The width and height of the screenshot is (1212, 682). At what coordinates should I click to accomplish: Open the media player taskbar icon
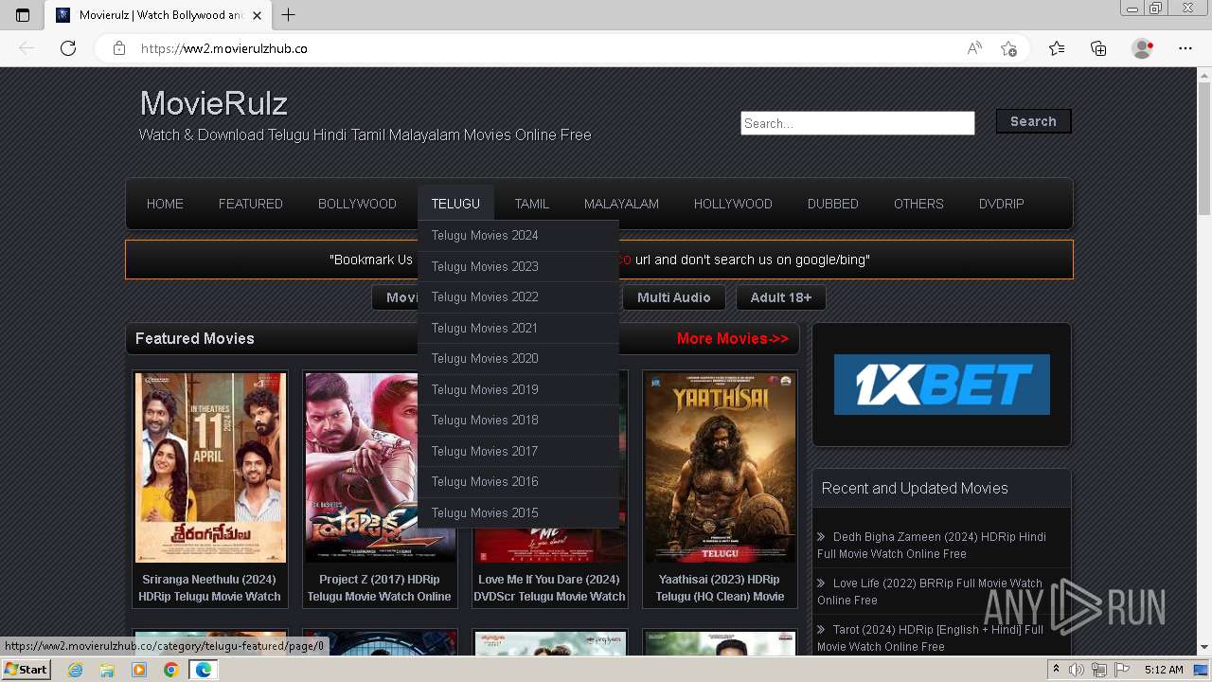pyautogui.click(x=139, y=670)
